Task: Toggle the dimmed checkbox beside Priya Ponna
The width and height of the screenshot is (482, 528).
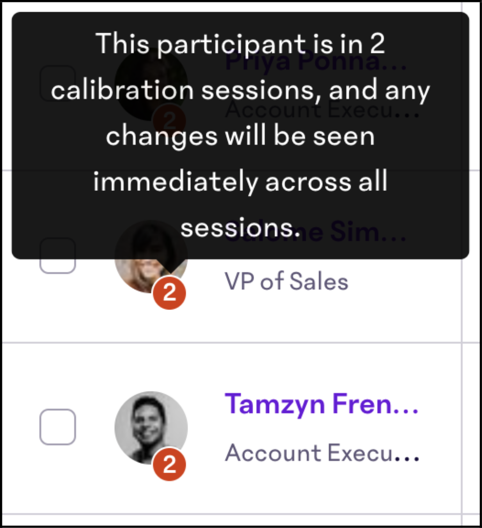Action: (x=58, y=83)
